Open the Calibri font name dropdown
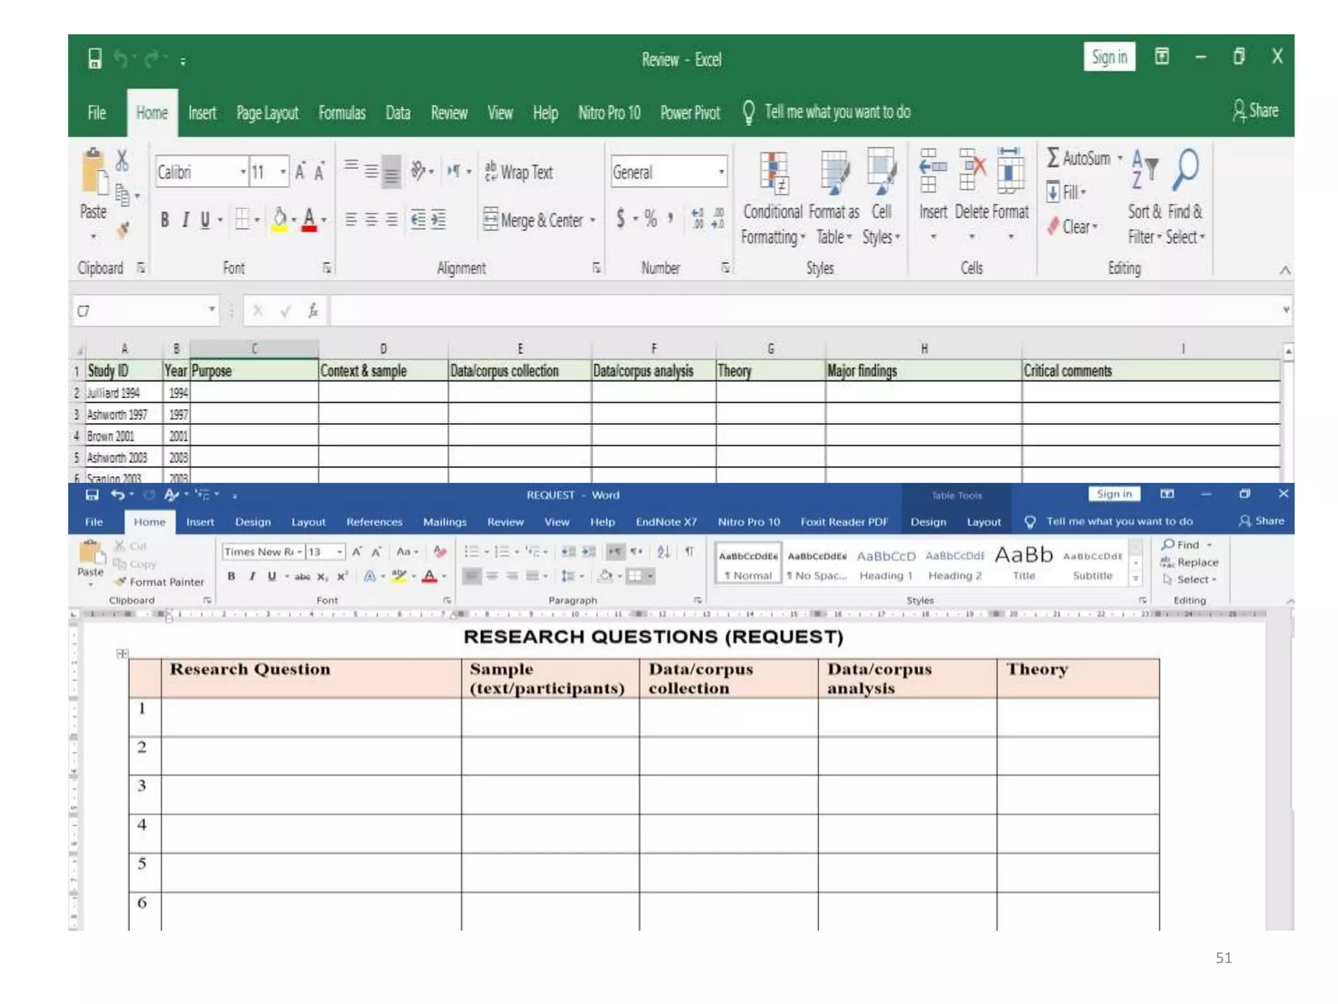Viewport: 1338px width, 1004px height. point(243,172)
